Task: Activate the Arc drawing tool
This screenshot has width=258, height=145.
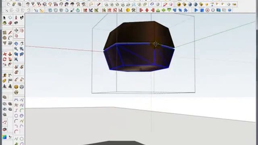Action: point(10,38)
